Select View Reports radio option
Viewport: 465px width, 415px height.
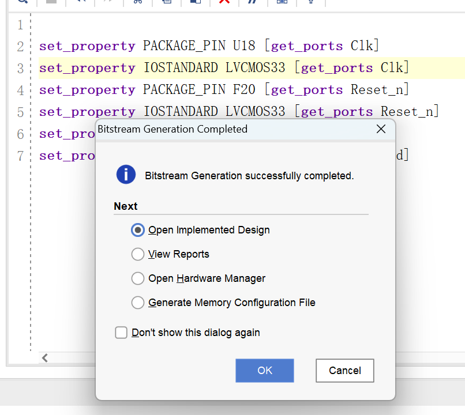point(138,254)
